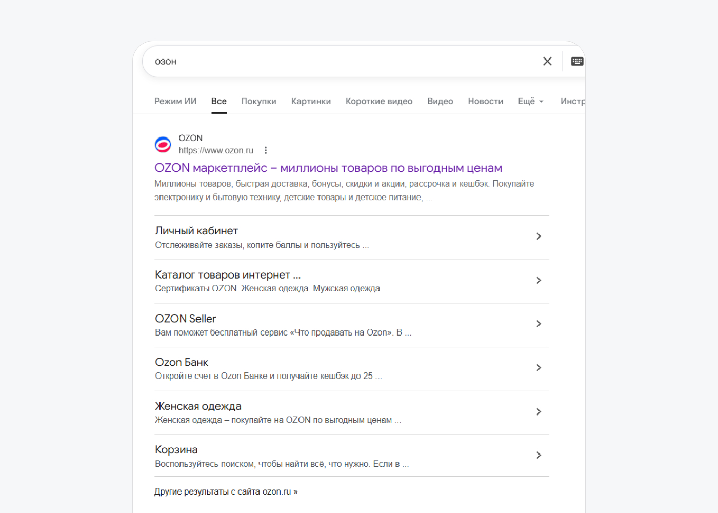Open the three-dot menu beside ozon.ru URL
Image resolution: width=718 pixels, height=513 pixels.
[x=266, y=150]
